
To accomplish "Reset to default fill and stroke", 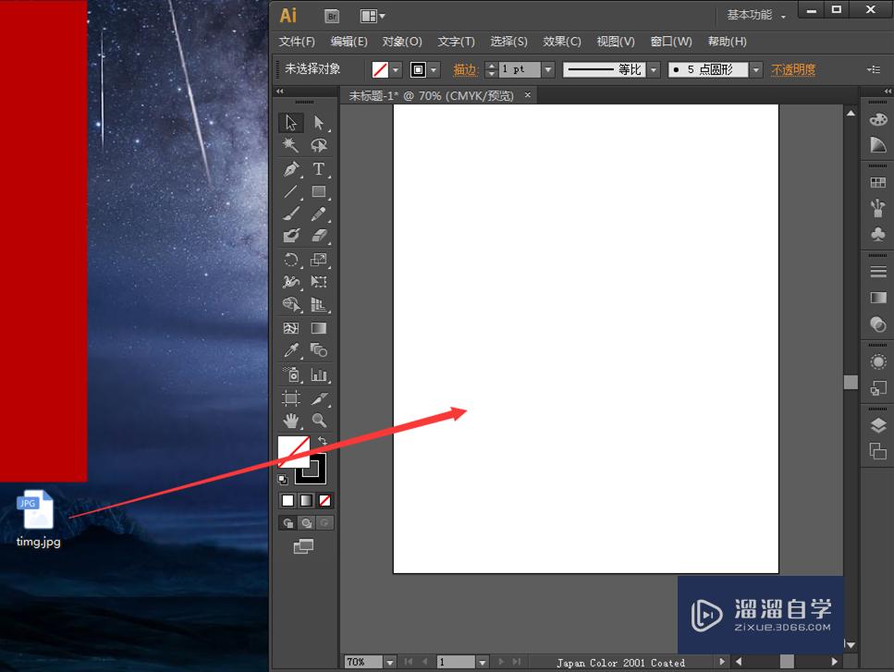I will 283,480.
